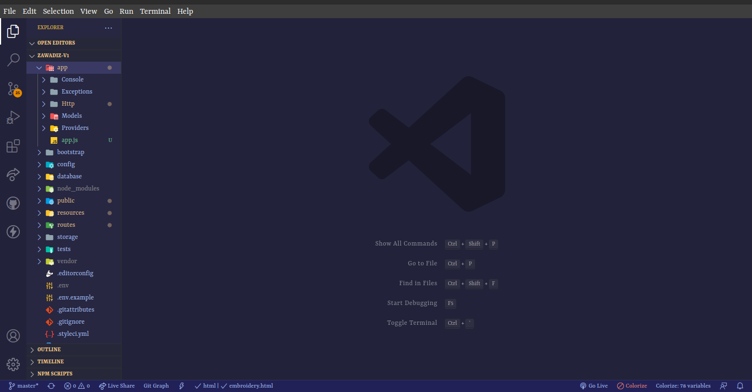
Task: Expand the Timeline section
Action: pos(74,362)
